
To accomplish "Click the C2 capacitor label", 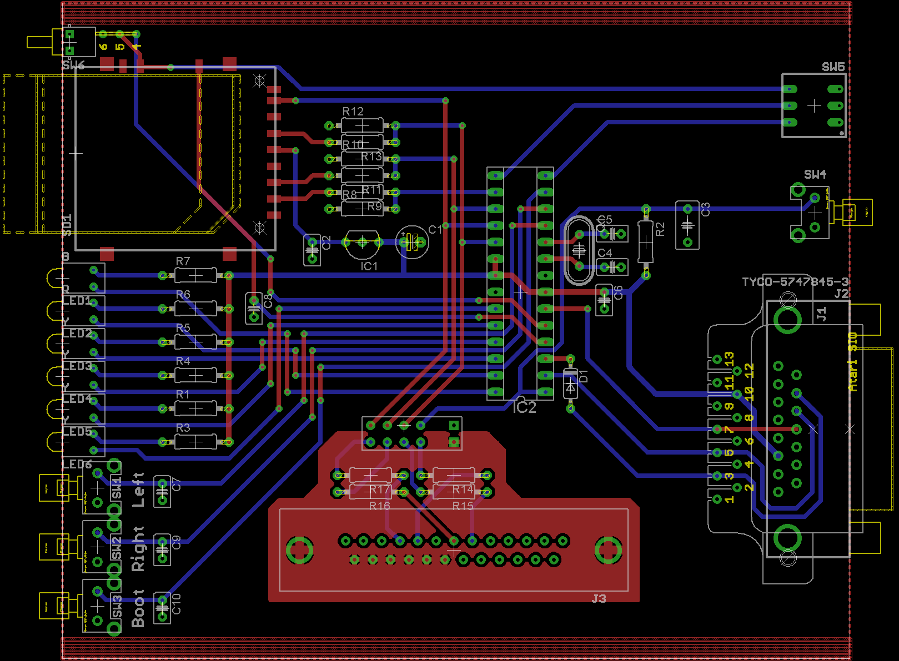I will click(327, 243).
